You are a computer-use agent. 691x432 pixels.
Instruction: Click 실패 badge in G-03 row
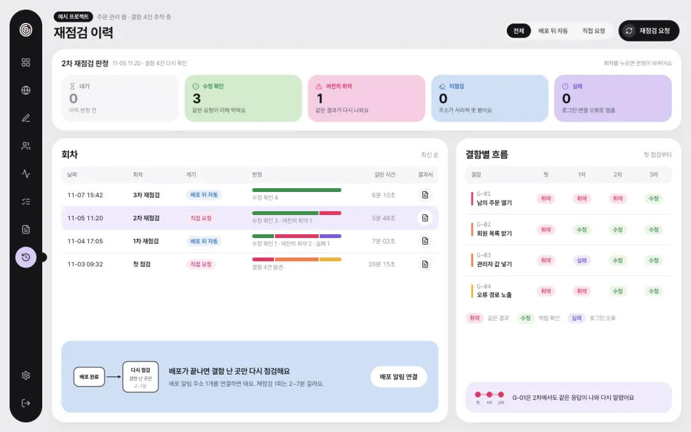pos(582,260)
